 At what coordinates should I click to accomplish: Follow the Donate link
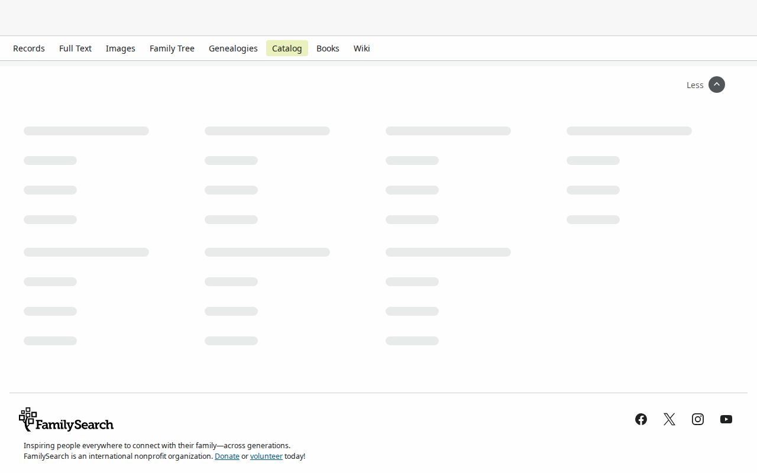(x=227, y=456)
